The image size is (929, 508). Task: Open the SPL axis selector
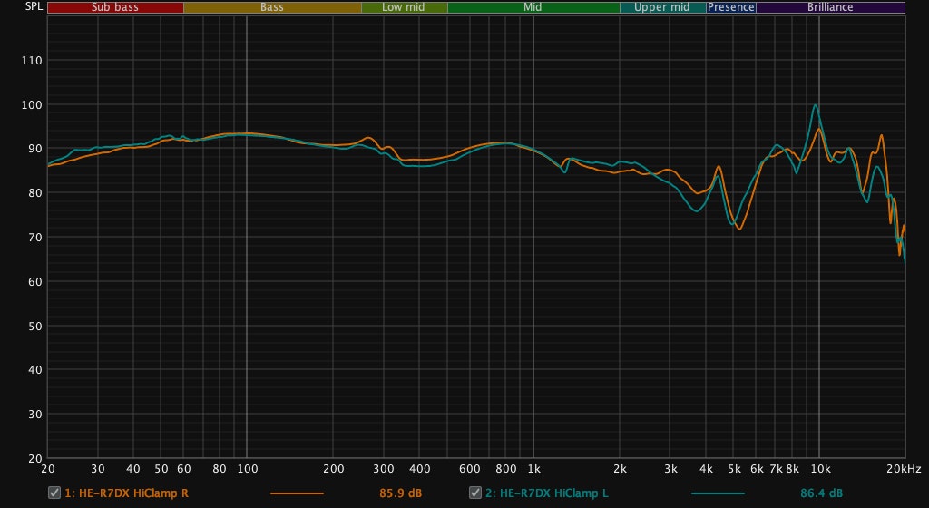pyautogui.click(x=20, y=6)
